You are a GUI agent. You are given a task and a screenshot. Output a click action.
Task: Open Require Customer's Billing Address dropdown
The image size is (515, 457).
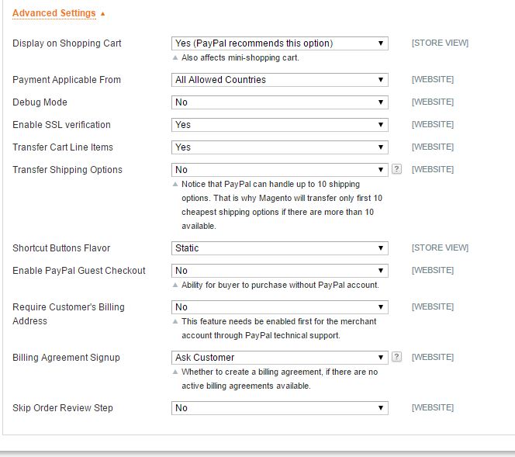point(280,307)
